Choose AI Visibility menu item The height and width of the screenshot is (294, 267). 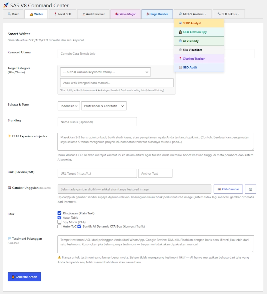[x=199, y=41]
